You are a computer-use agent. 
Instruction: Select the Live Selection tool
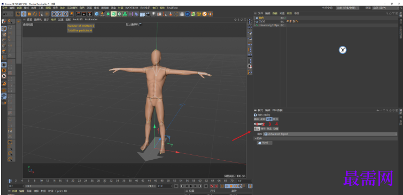tap(18, 14)
